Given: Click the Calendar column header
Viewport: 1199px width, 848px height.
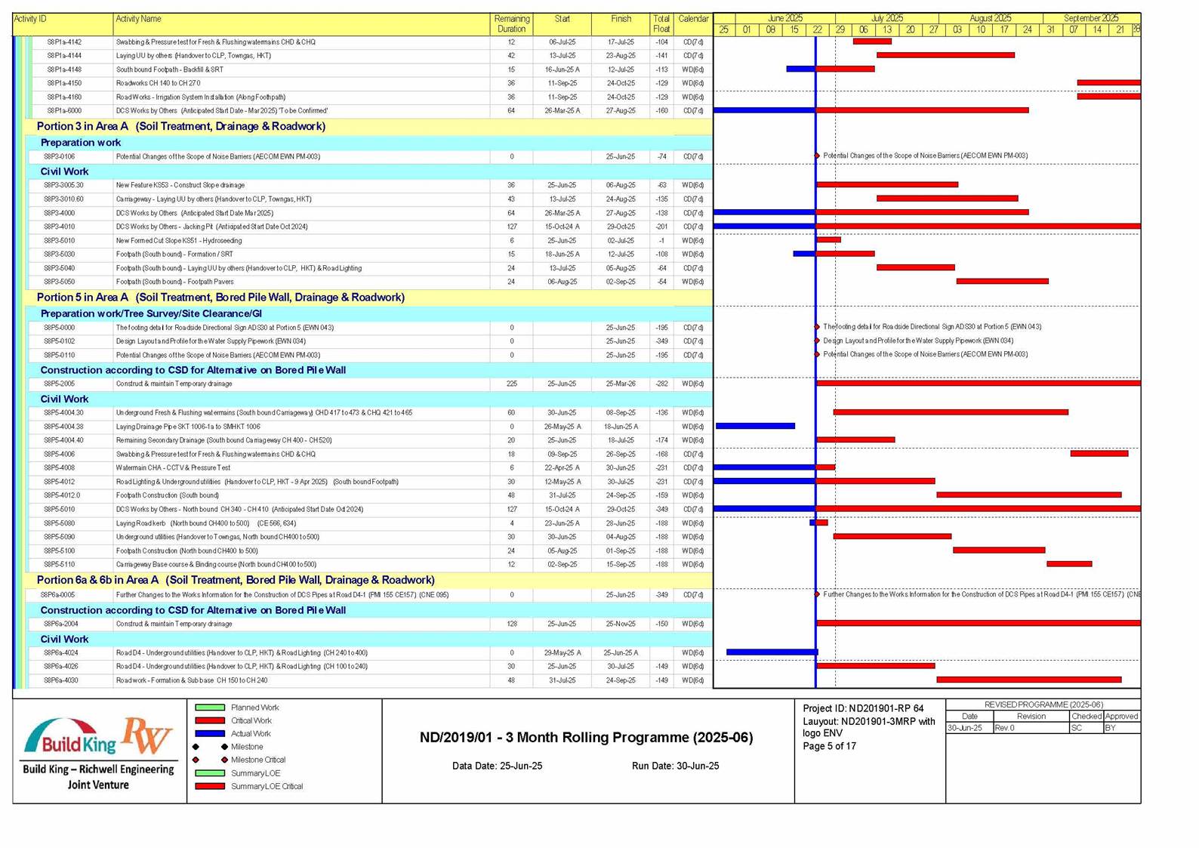Looking at the screenshot, I should tap(693, 24).
